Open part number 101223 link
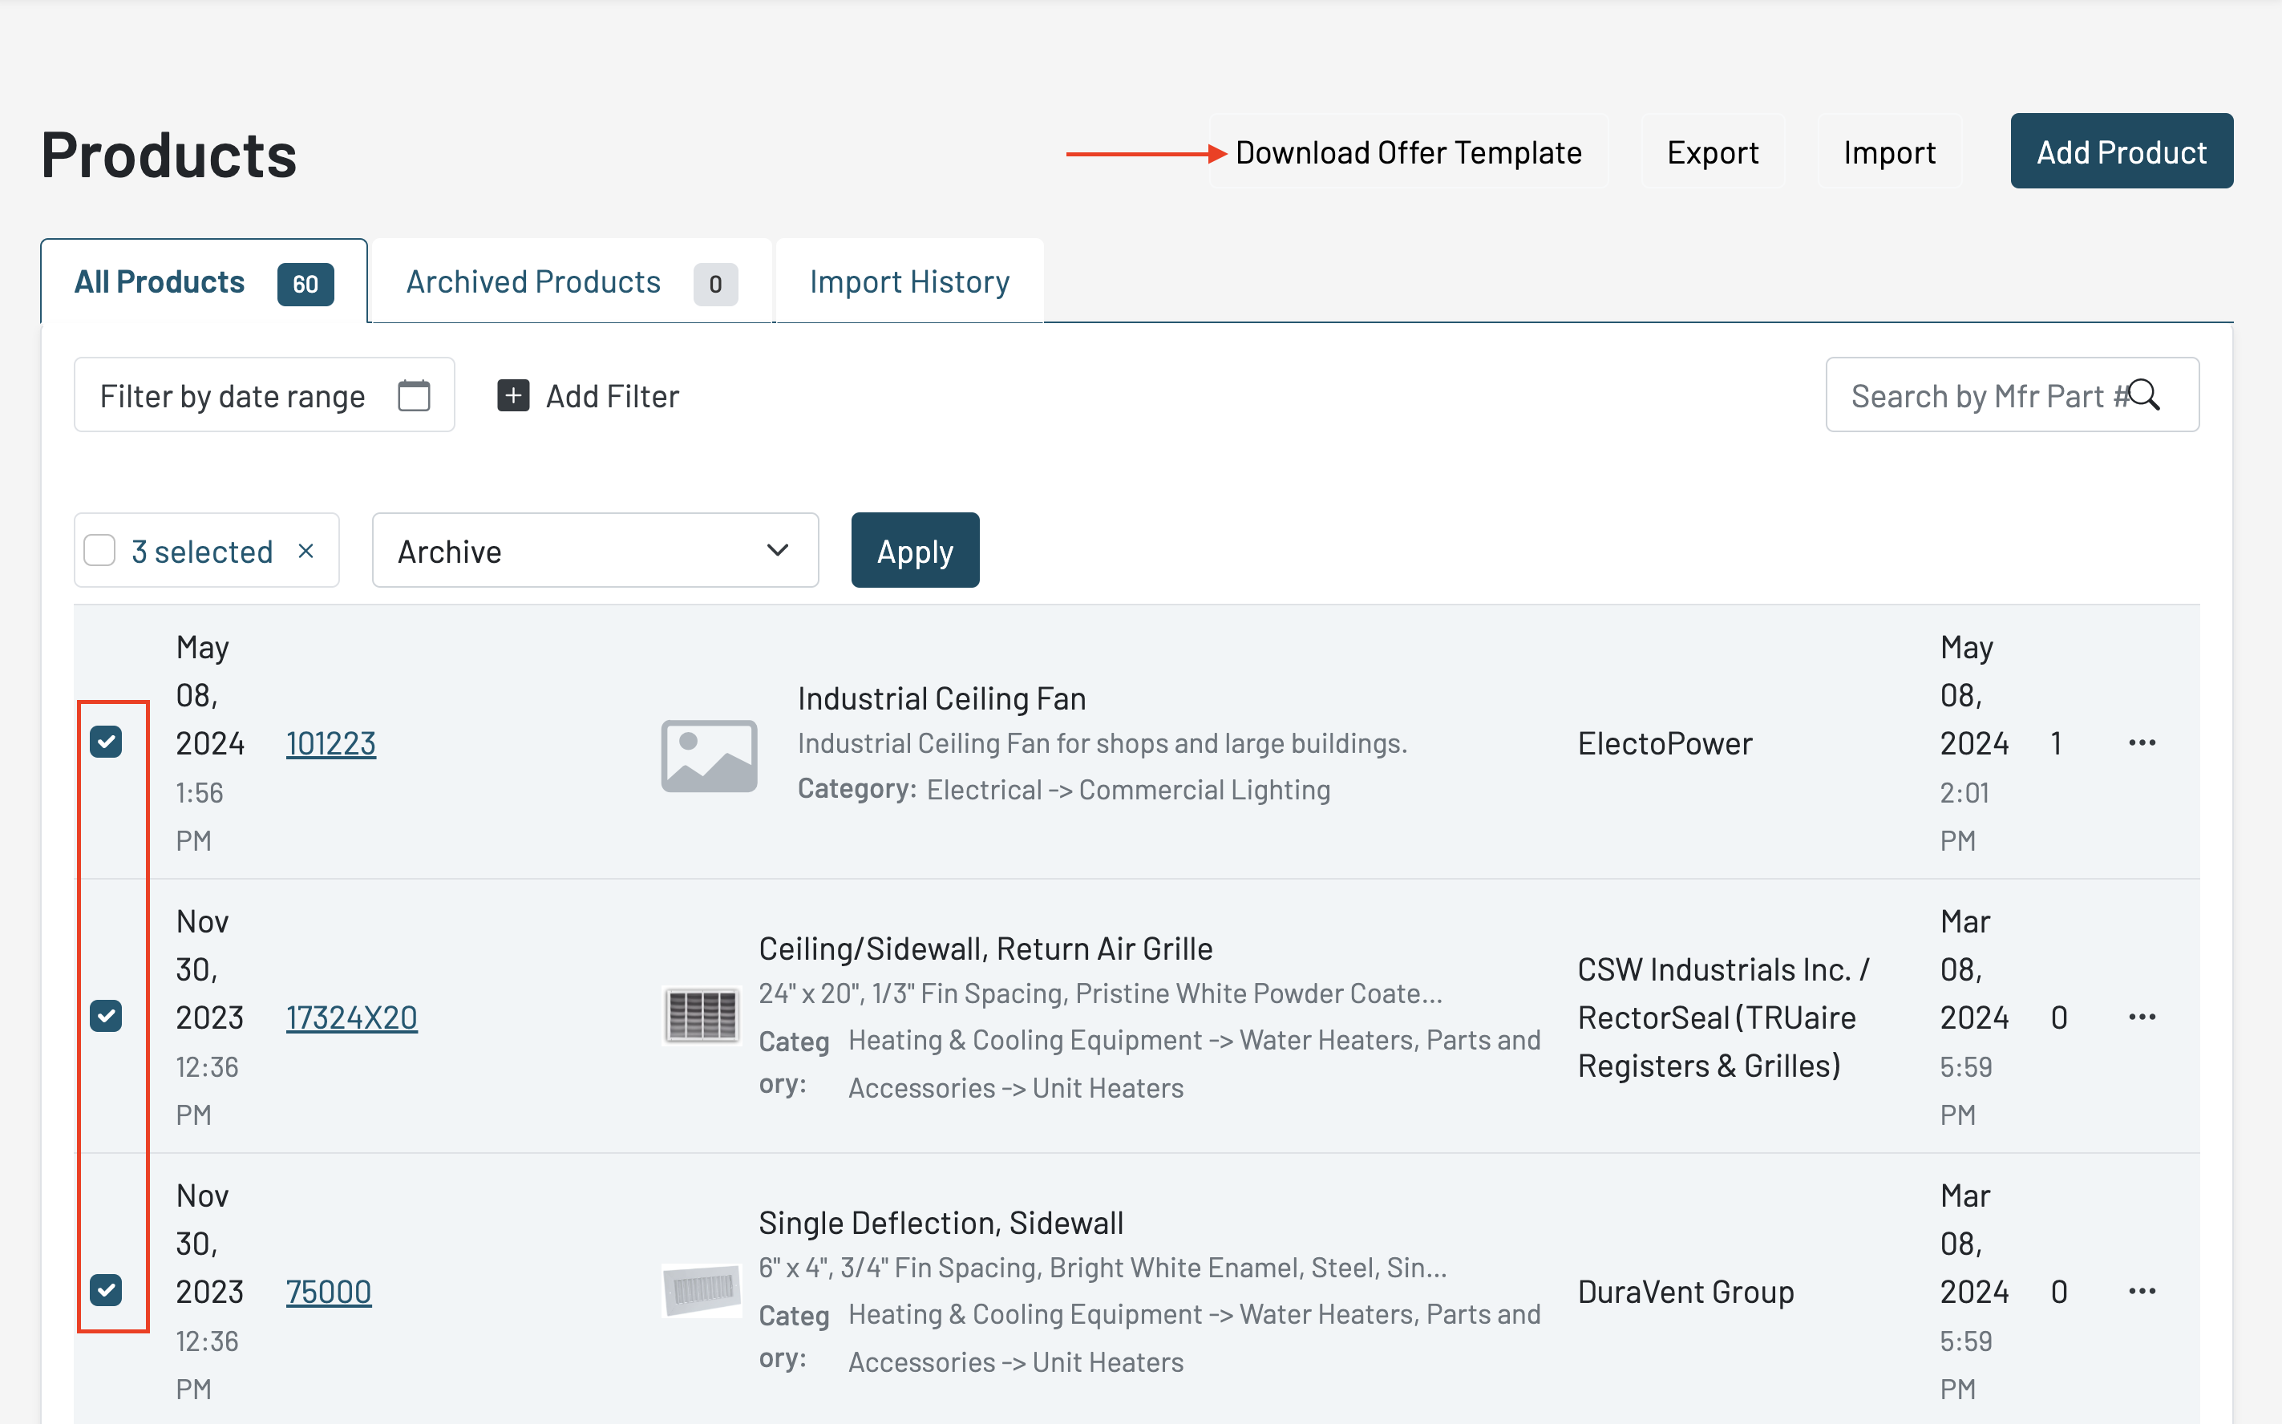2282x1424 pixels. pyautogui.click(x=330, y=743)
